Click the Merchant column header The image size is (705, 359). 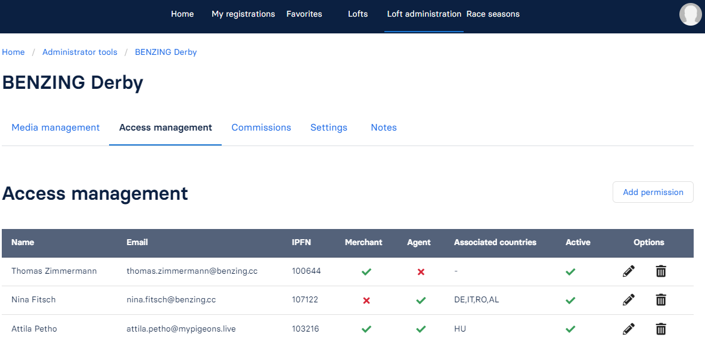tap(364, 243)
